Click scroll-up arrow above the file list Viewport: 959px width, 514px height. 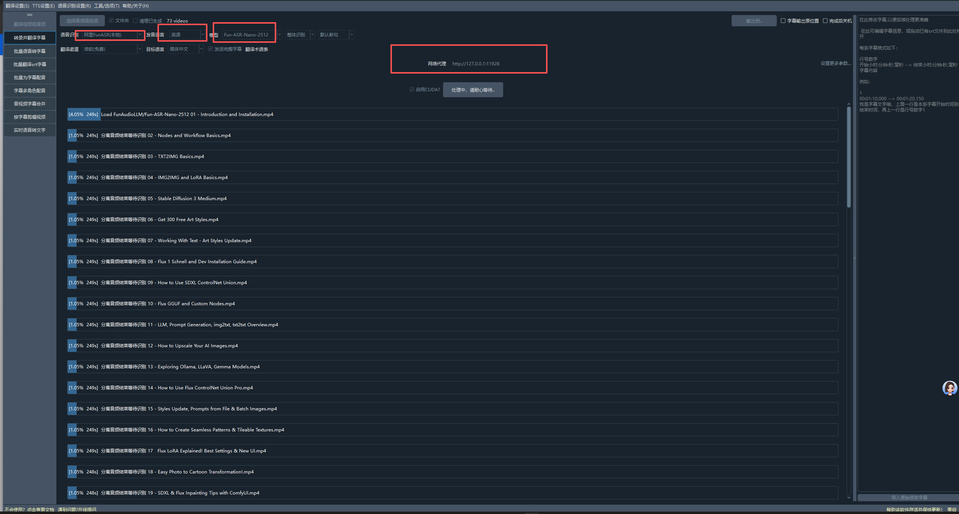849,104
